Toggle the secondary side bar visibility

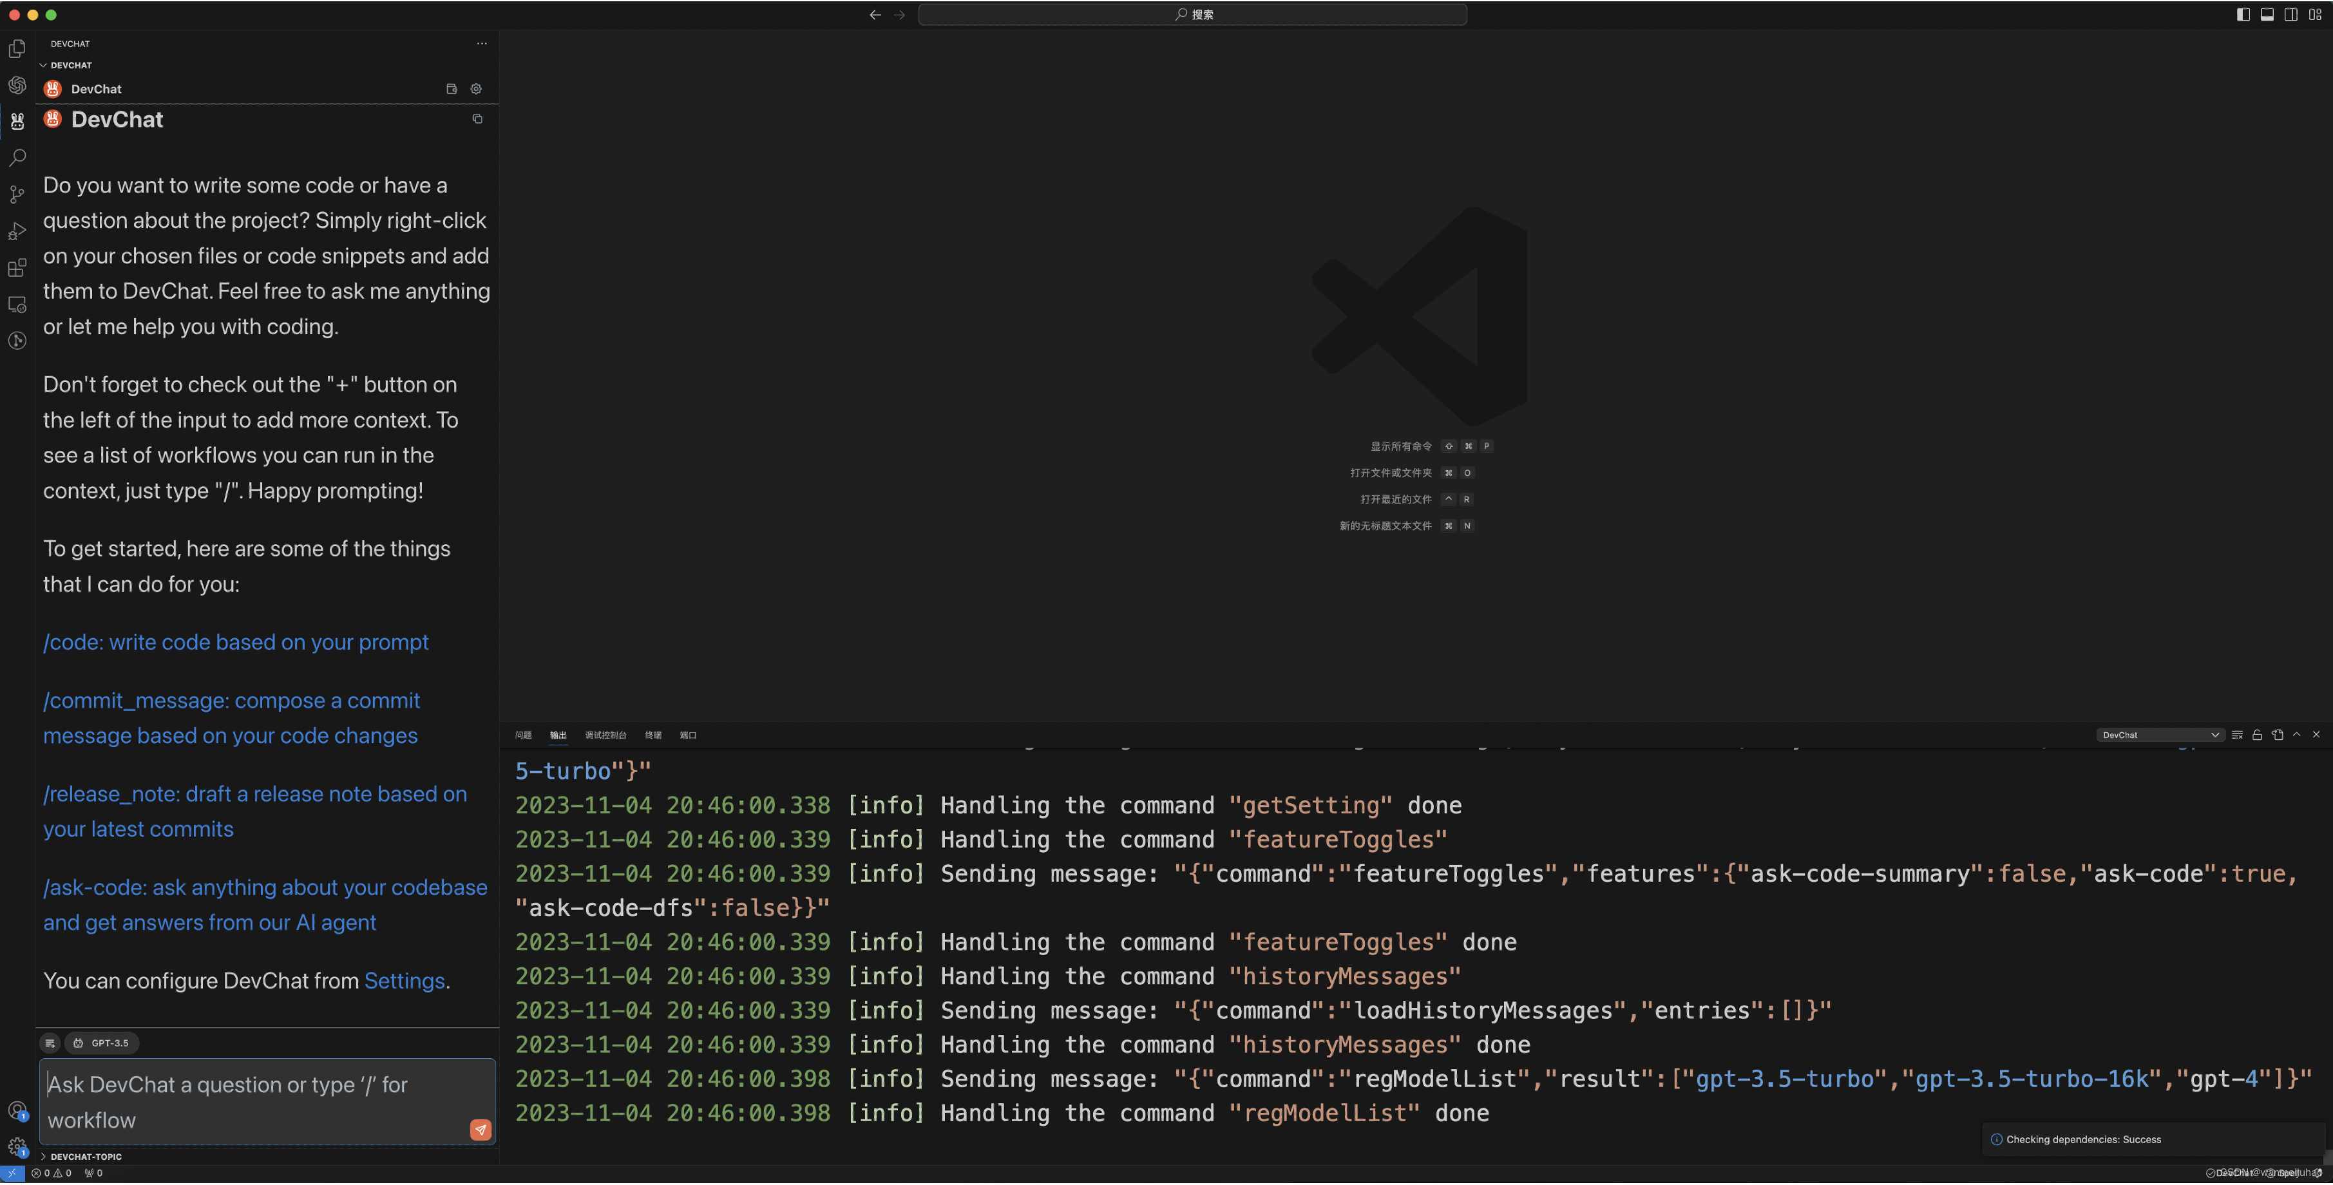[2290, 14]
